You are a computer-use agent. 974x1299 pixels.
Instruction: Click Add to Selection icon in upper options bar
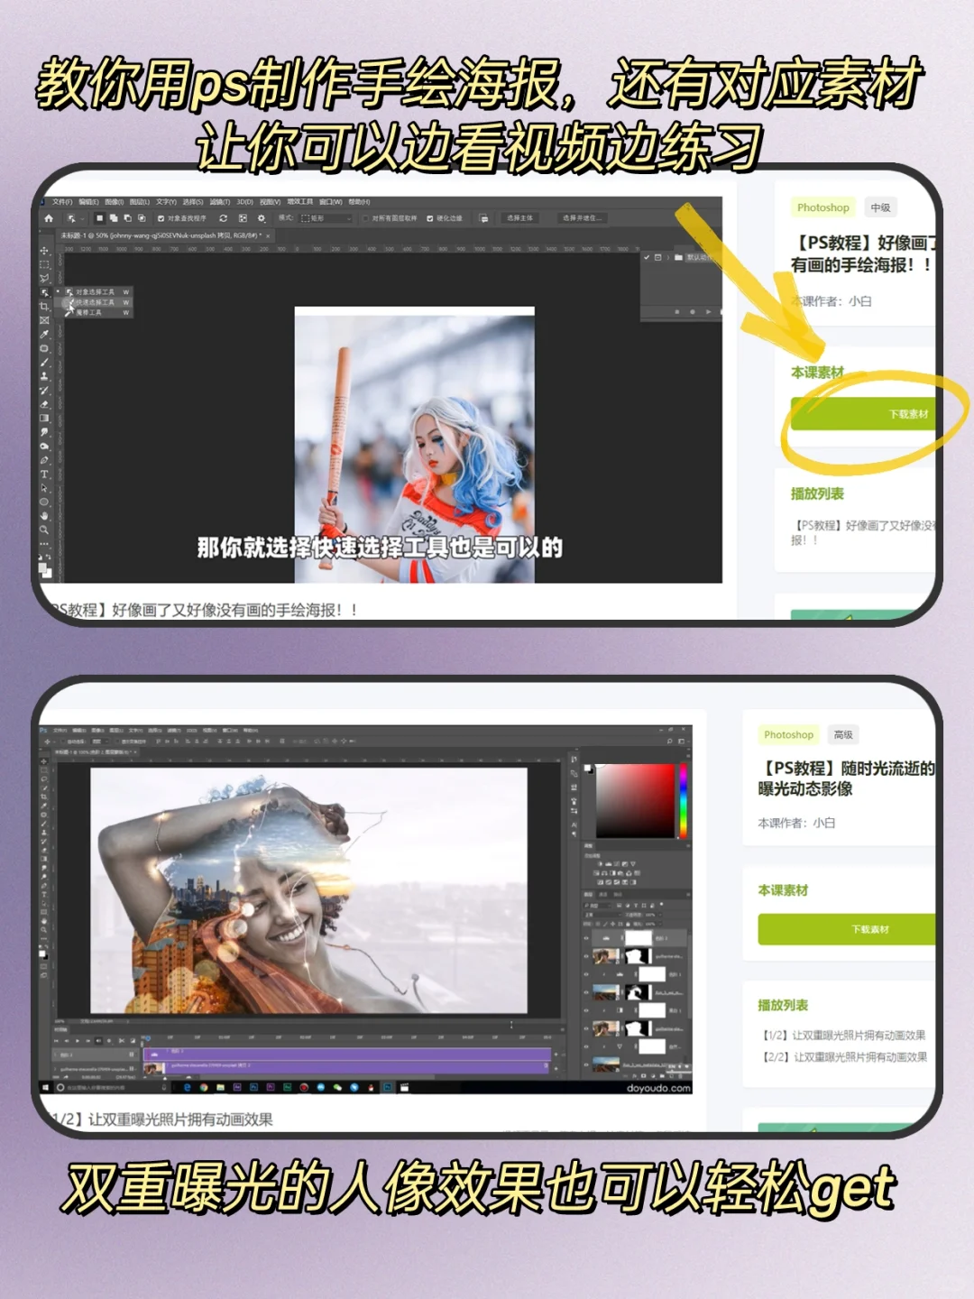click(114, 218)
